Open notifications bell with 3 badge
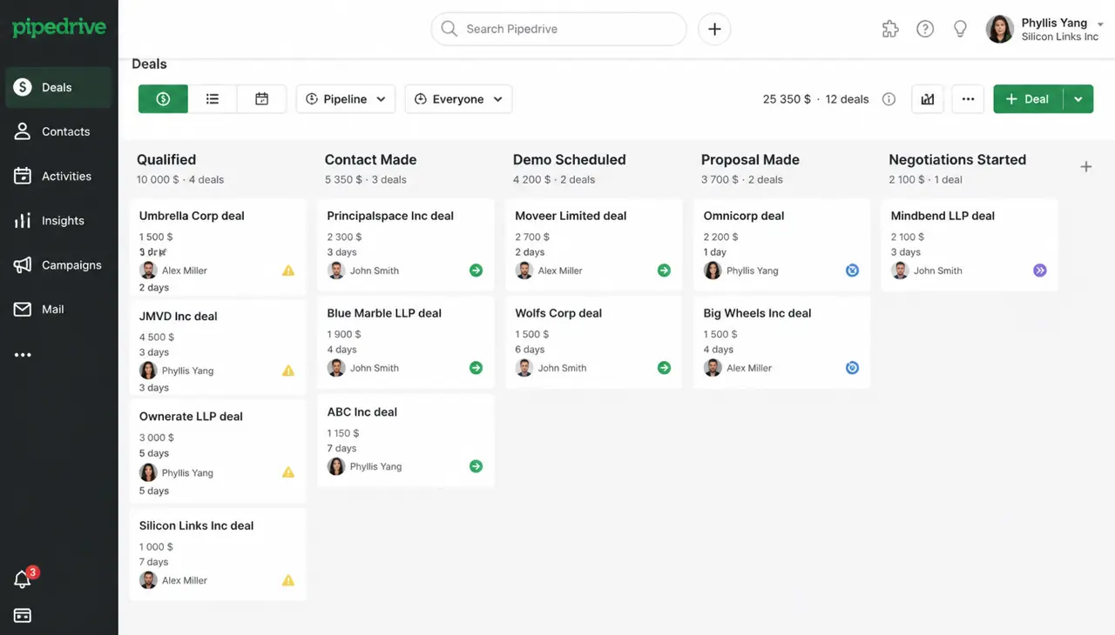 click(x=24, y=579)
